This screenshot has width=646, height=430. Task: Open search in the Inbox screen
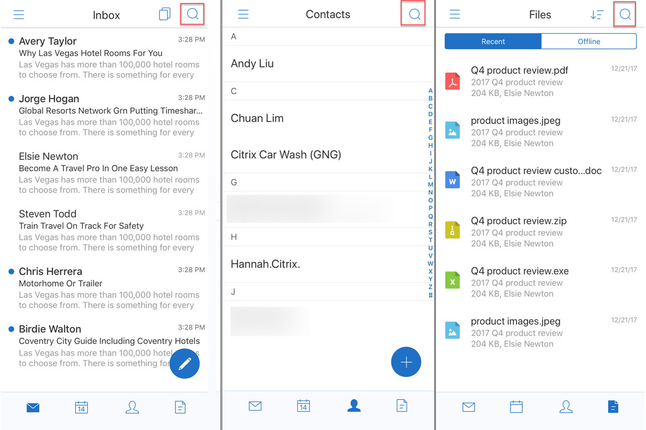pyautogui.click(x=192, y=15)
